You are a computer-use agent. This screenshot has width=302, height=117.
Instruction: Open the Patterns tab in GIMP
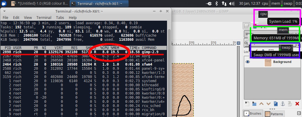[x=274, y=114]
